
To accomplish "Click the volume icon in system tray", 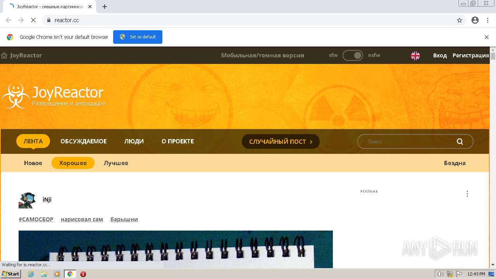I will [x=441, y=274].
